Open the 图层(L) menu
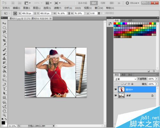 click(x=37, y=8)
